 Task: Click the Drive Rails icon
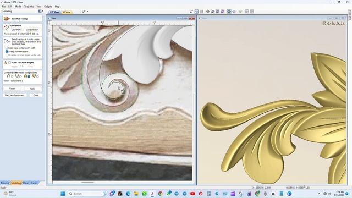tap(6, 28)
